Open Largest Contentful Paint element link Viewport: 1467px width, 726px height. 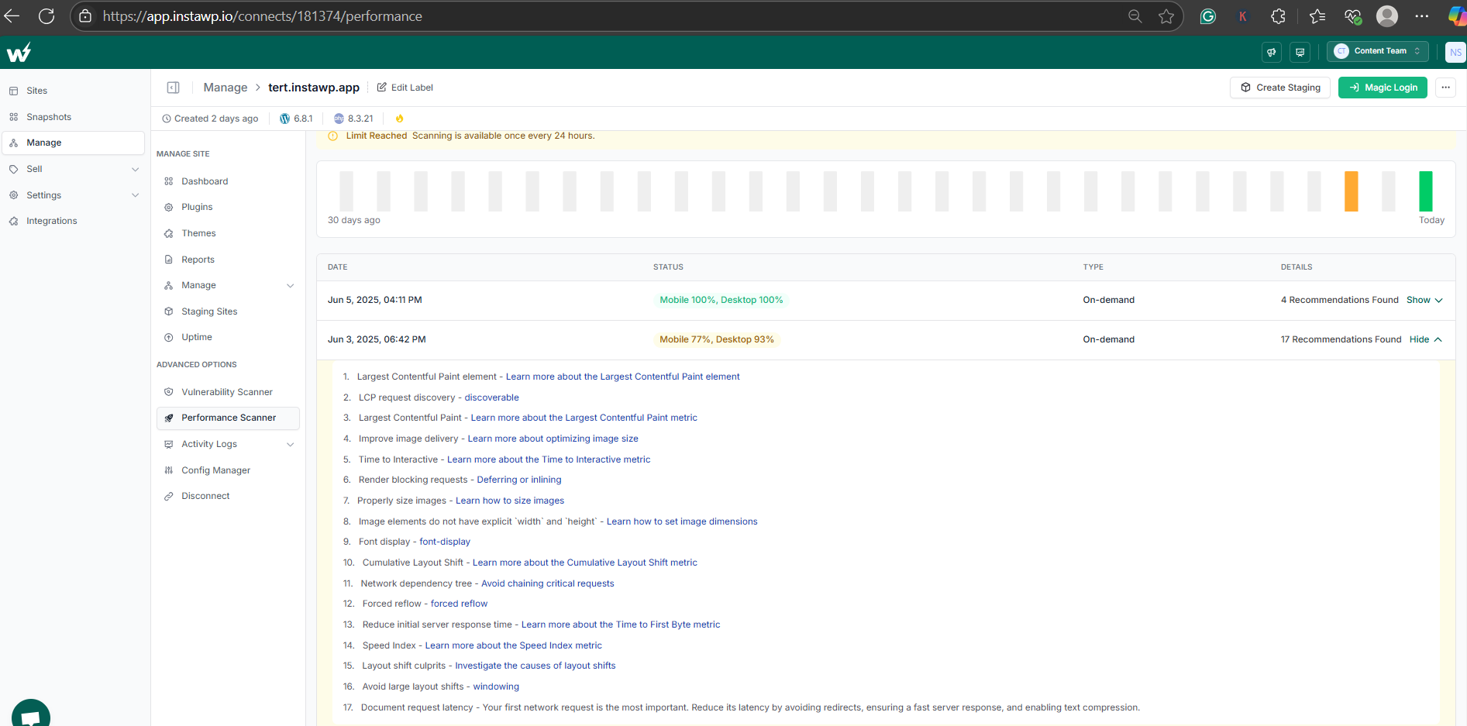[x=622, y=377]
